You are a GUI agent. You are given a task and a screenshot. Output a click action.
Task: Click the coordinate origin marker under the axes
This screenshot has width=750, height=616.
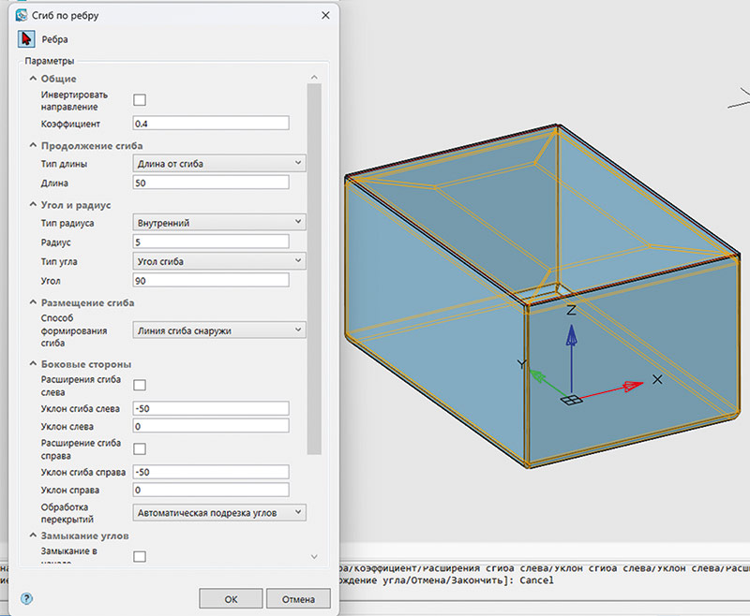pos(570,402)
